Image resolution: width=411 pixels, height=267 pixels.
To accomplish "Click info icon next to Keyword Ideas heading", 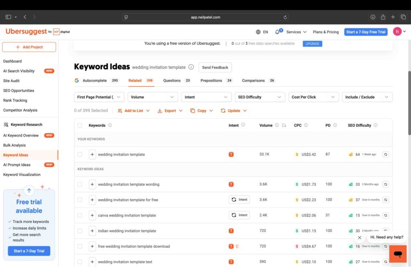I will point(191,67).
